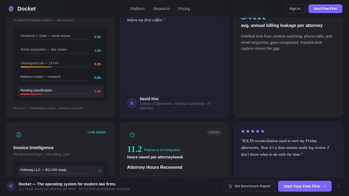The image size is (349, 196).
Task: Select Torres acquisition doc review row
Action: pos(61,51)
